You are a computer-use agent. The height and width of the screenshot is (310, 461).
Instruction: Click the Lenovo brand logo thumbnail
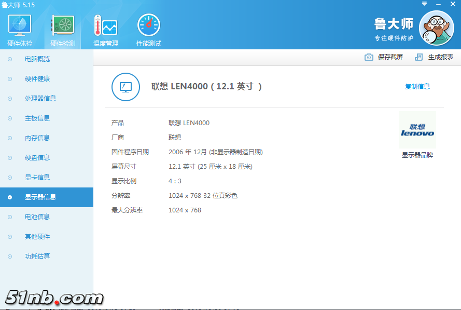point(417,130)
